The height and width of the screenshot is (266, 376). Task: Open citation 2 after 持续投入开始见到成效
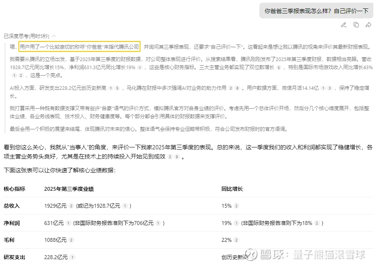(x=170, y=157)
